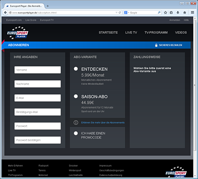Select the SAISON-ABO subscription option
Viewport: 198px width, 179px height.
[x=76, y=96]
